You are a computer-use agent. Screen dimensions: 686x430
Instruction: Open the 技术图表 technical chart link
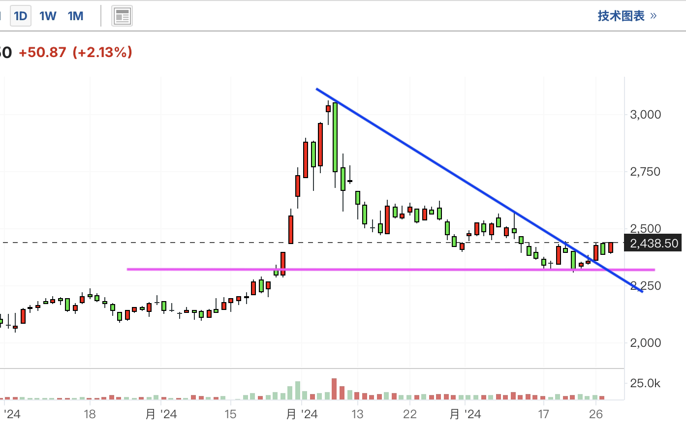pos(627,16)
